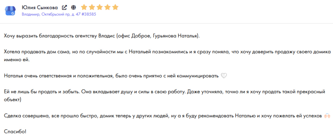The image size is (333, 137).
Task: Click the line starting "Ей не лишь бы продать"
Action: pyautogui.click(x=165, y=92)
